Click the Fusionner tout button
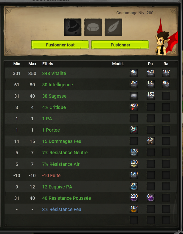183x234 pixels. [60, 45]
